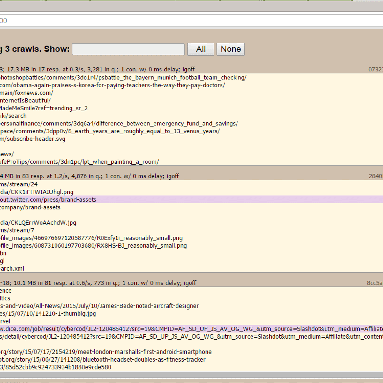Click the meet-london-marshalls-first-android-smartphone story line

106,352
